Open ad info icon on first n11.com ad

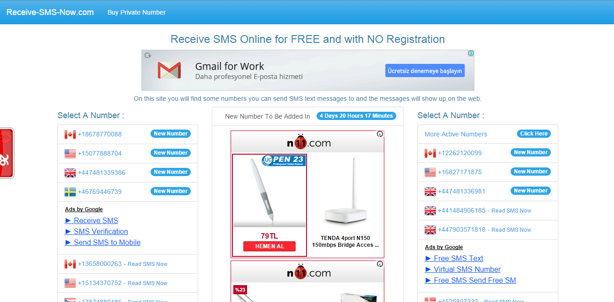[x=380, y=134]
